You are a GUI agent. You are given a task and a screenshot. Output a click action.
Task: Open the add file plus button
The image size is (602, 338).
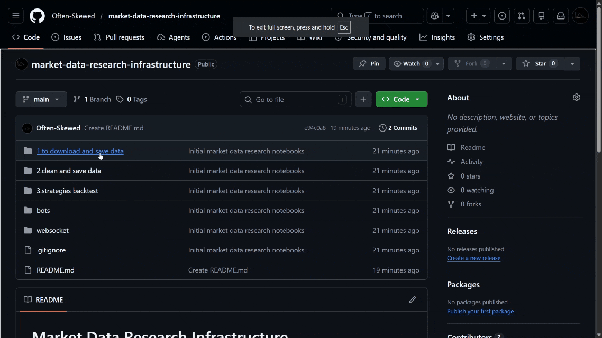363,99
